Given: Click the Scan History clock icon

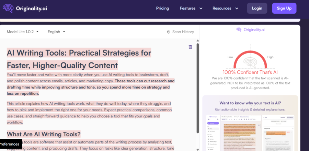Looking at the screenshot, I should 169,32.
